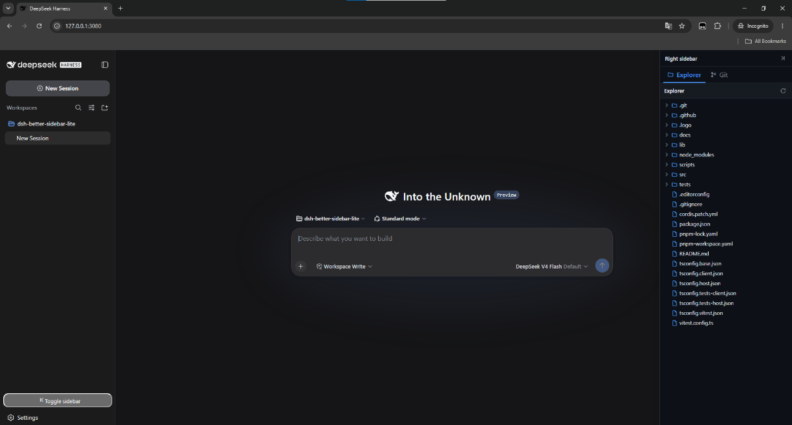Viewport: 792px width, 425px height.
Task: Refresh the Explorer file list
Action: [783, 91]
